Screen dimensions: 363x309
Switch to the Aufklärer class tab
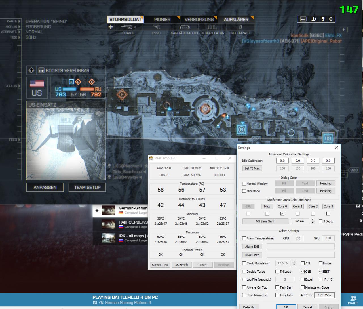pyautogui.click(x=236, y=19)
